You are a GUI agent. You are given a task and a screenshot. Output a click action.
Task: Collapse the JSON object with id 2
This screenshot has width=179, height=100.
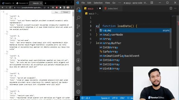click(x=5, y=34)
